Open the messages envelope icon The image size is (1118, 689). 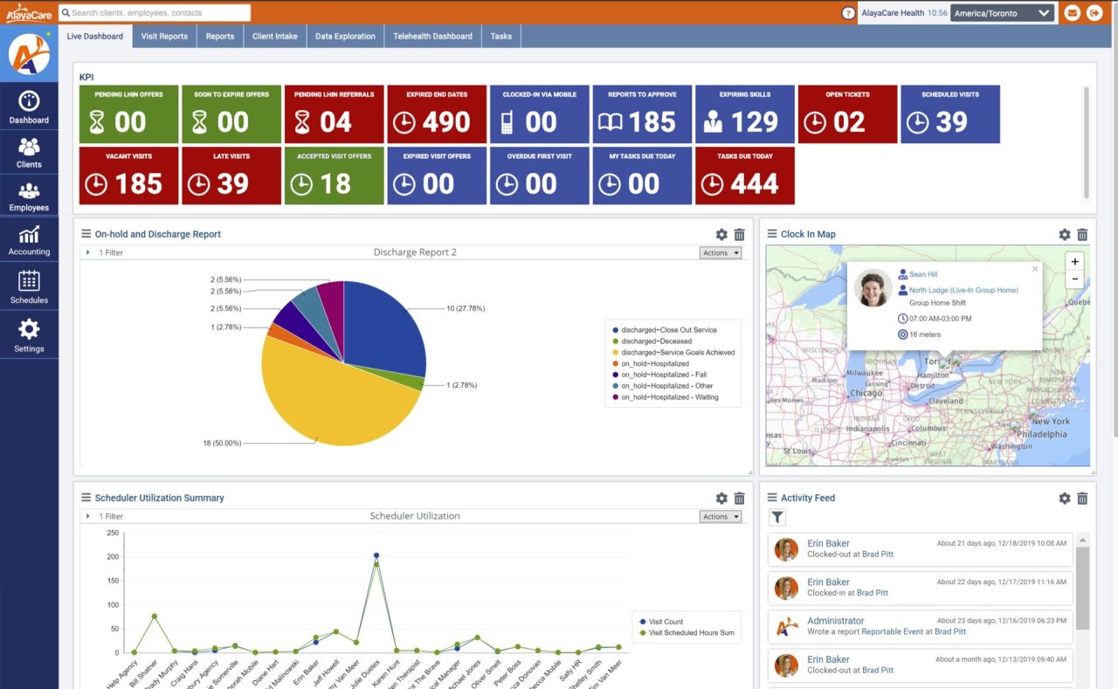point(1072,13)
